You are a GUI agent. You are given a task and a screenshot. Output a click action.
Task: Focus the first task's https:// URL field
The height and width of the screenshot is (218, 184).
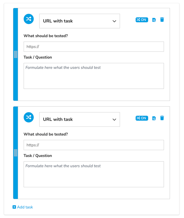tap(94, 47)
